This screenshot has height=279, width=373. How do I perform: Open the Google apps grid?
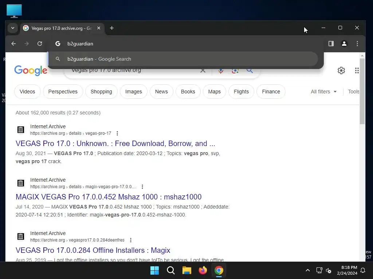click(x=357, y=70)
